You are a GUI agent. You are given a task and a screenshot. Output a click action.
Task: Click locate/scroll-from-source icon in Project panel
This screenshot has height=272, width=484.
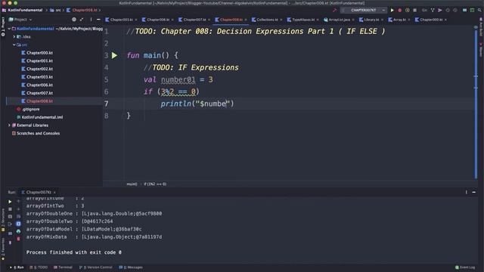click(74, 20)
